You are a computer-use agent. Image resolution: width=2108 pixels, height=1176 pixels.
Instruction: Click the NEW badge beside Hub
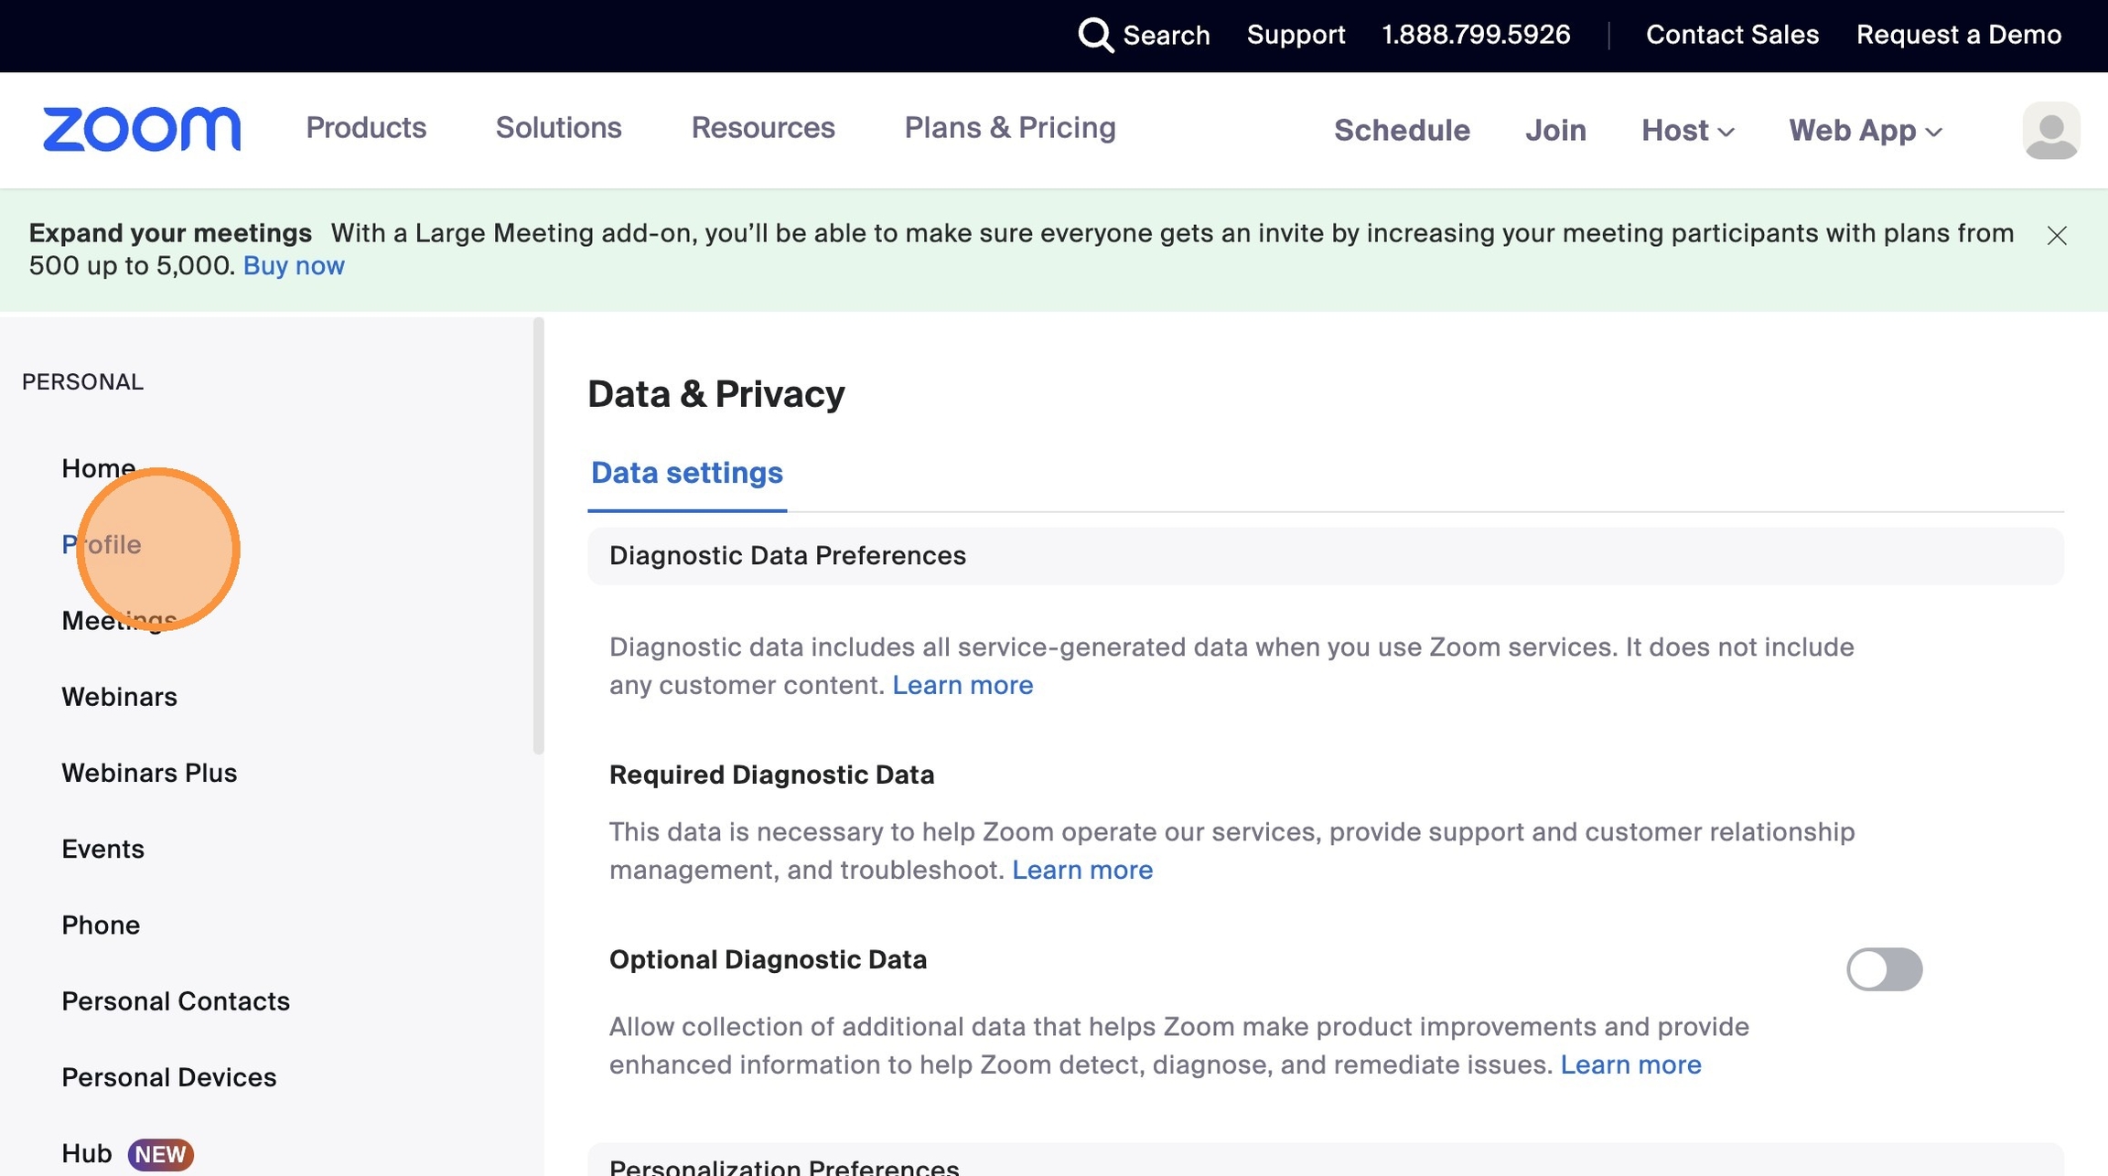point(160,1154)
